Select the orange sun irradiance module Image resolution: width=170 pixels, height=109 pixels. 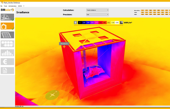click(x=7, y=26)
